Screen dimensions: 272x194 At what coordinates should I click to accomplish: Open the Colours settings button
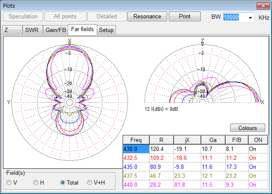[x=247, y=128]
